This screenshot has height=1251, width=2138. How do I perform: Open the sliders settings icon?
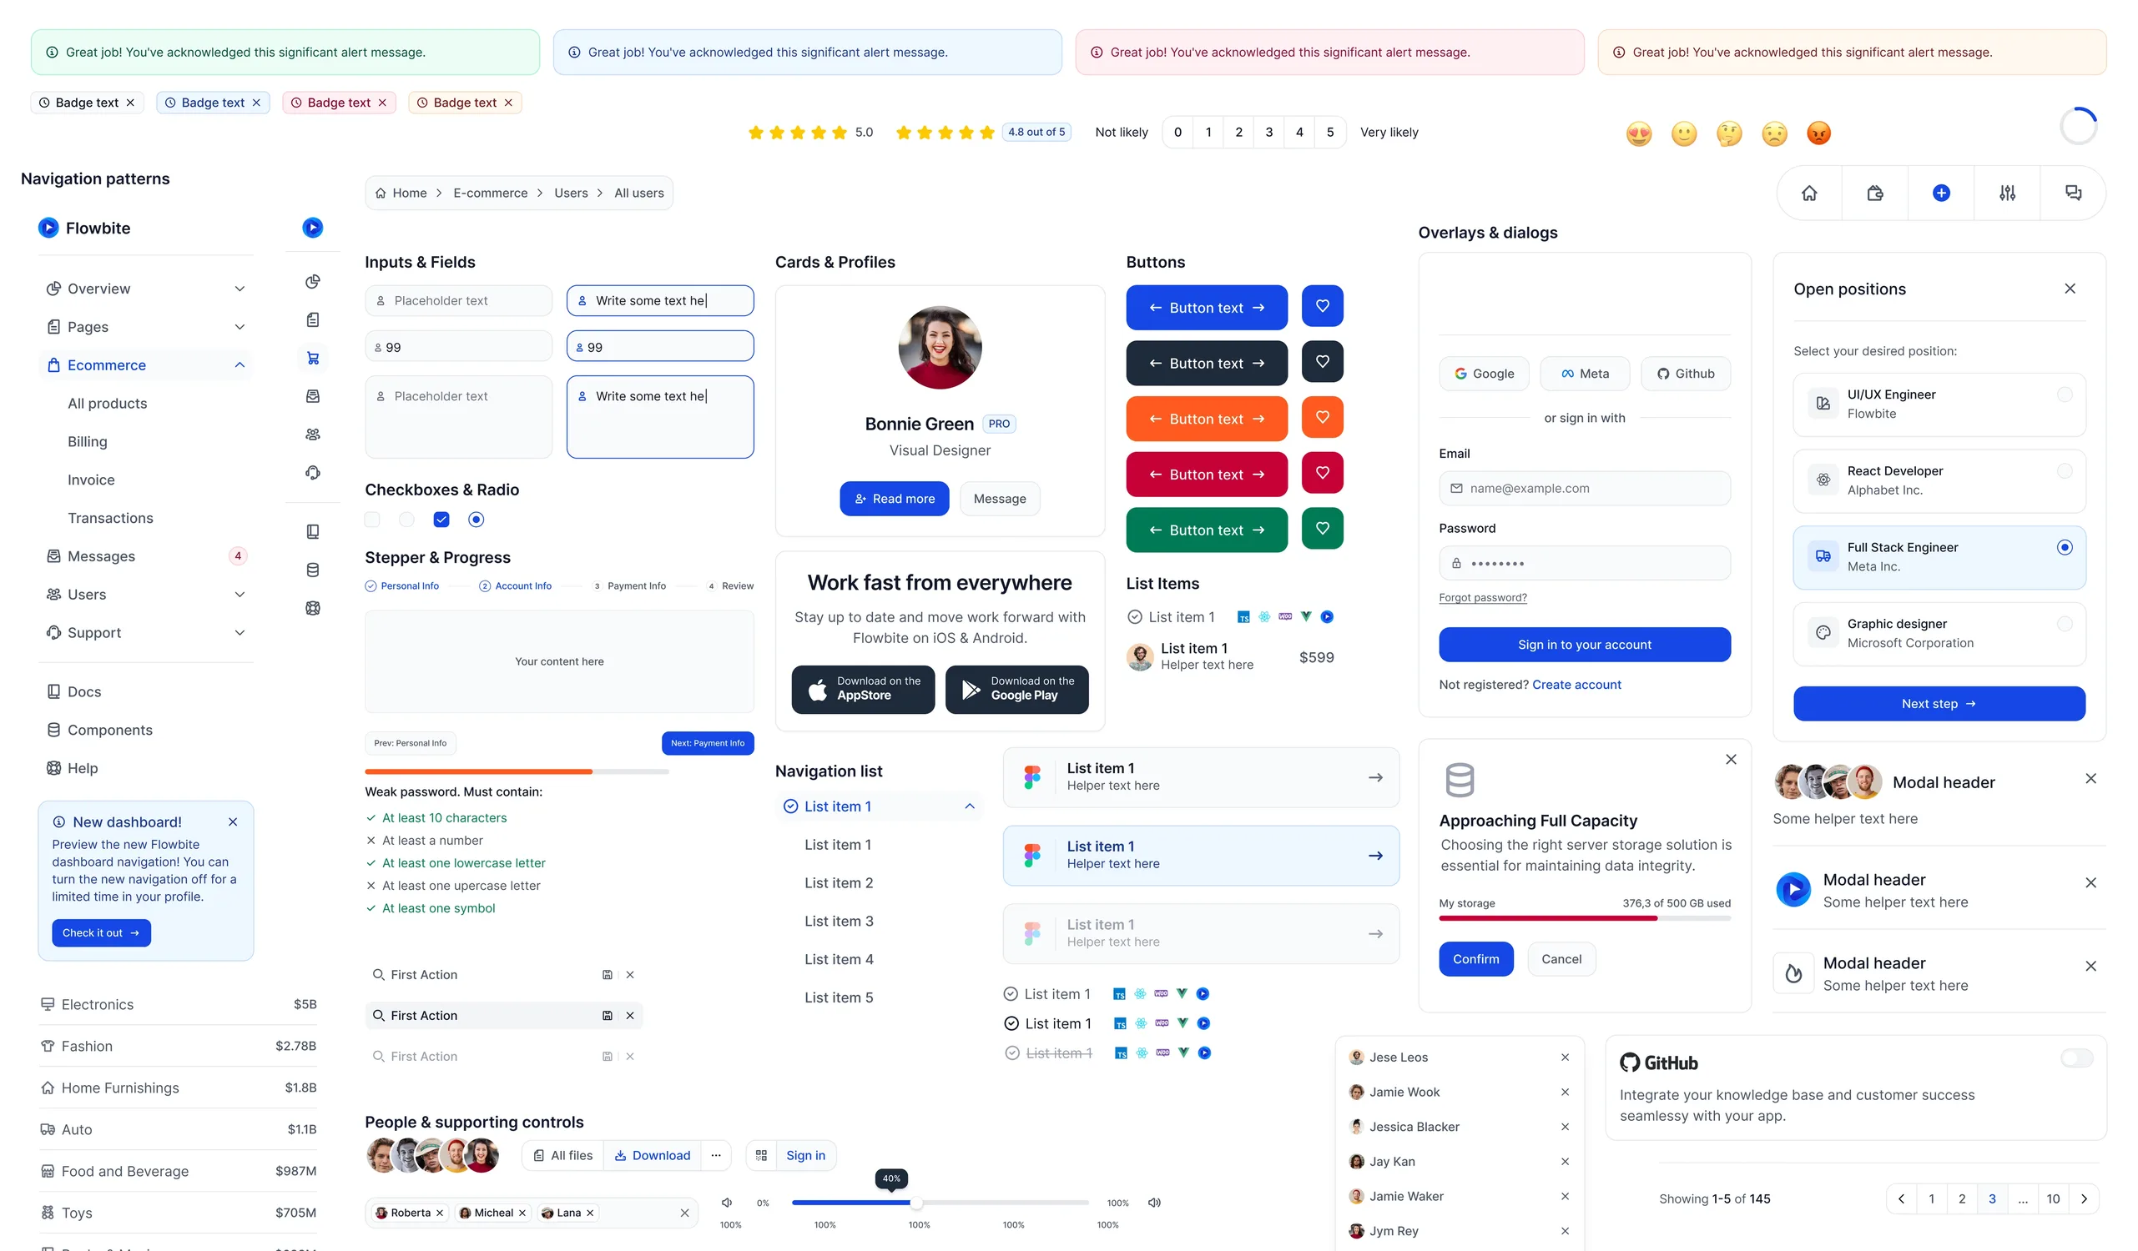tap(2007, 193)
